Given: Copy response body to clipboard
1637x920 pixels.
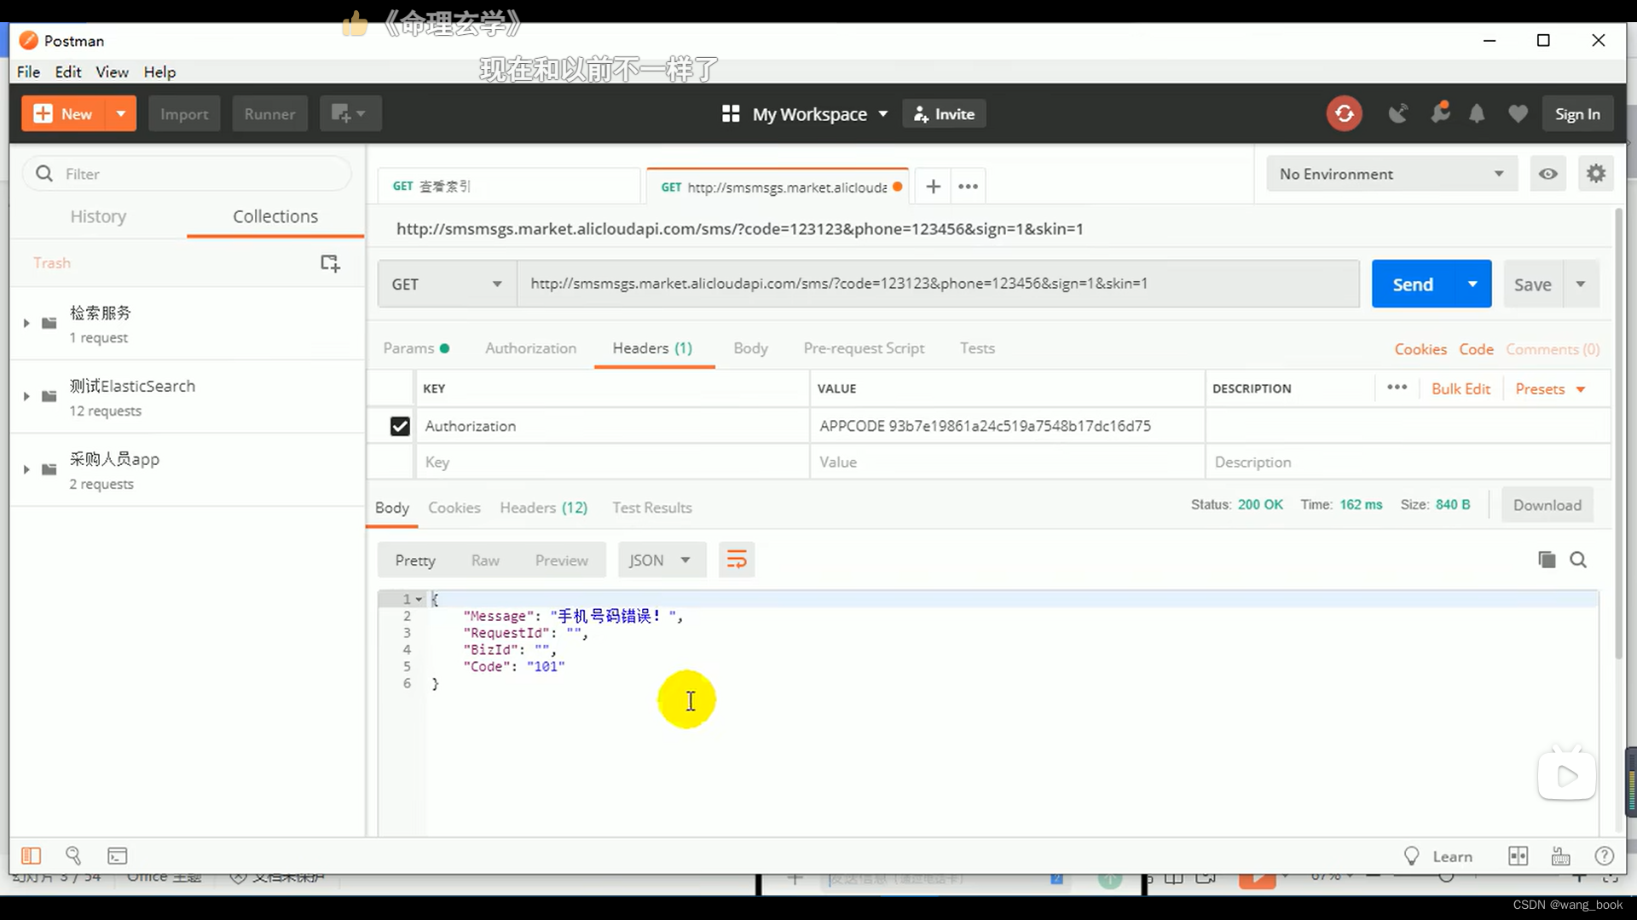Looking at the screenshot, I should (x=1546, y=560).
